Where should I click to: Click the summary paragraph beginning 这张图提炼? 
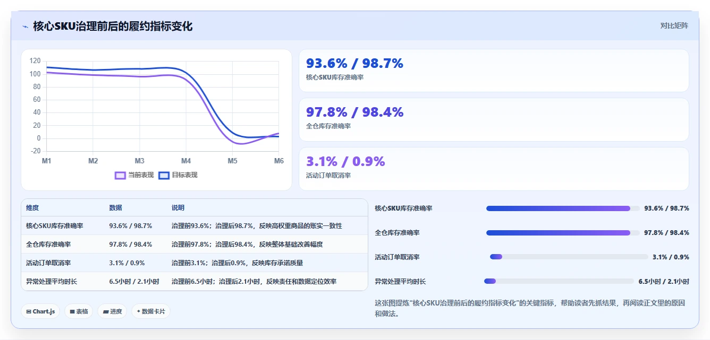click(x=530, y=308)
